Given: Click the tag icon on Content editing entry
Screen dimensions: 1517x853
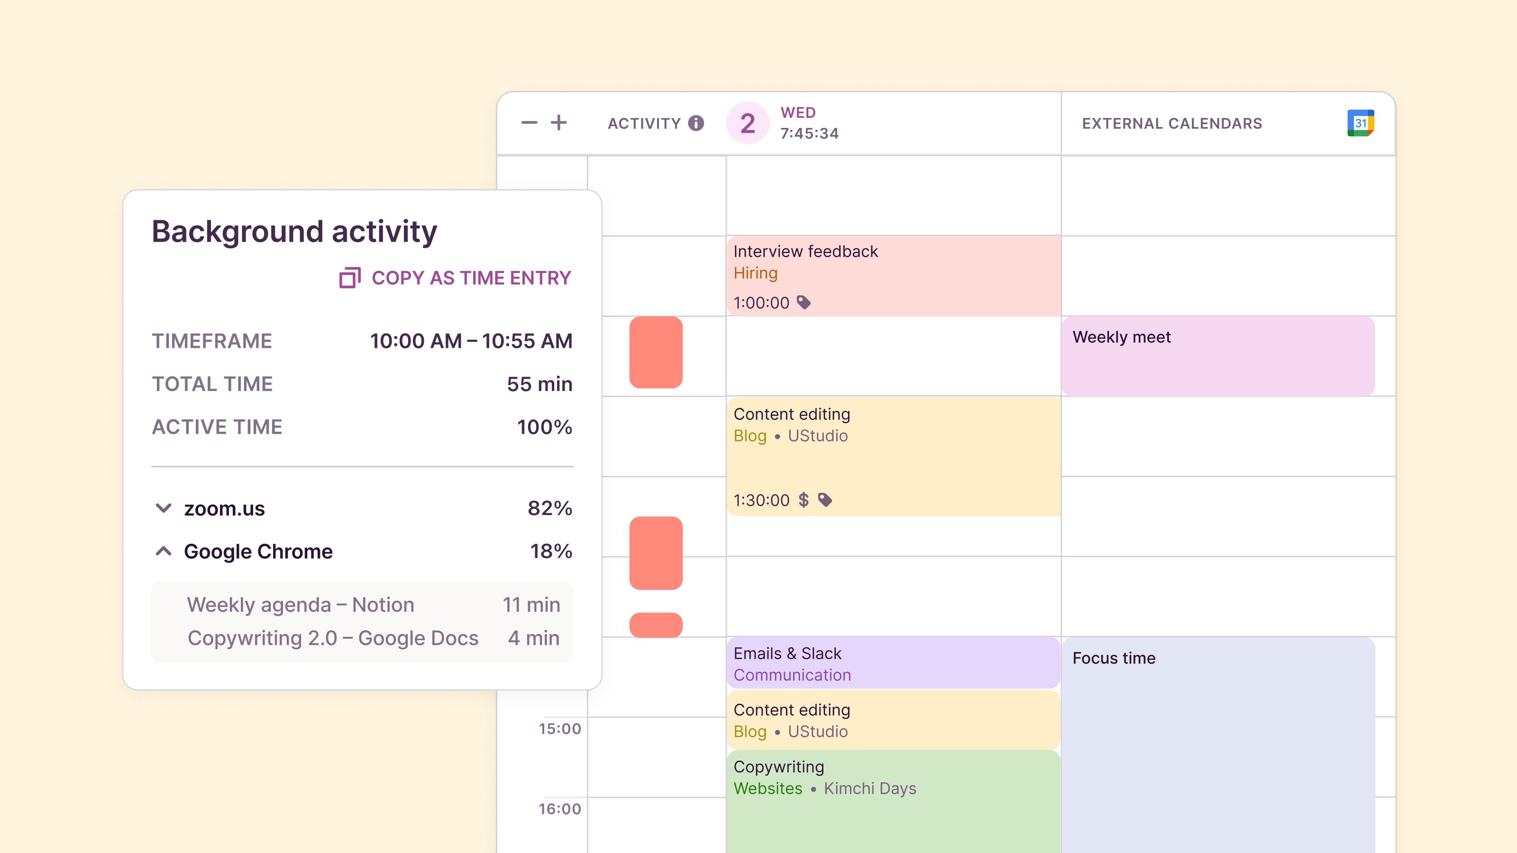Looking at the screenshot, I should (x=825, y=500).
